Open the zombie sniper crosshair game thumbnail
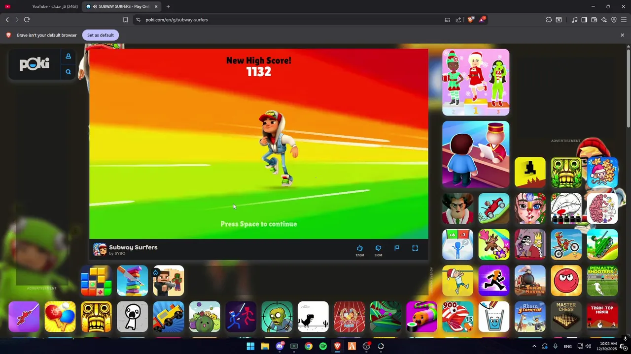 [277, 317]
